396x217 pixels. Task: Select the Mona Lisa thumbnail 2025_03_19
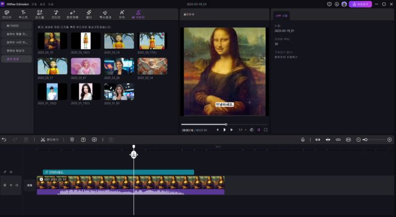52,41
